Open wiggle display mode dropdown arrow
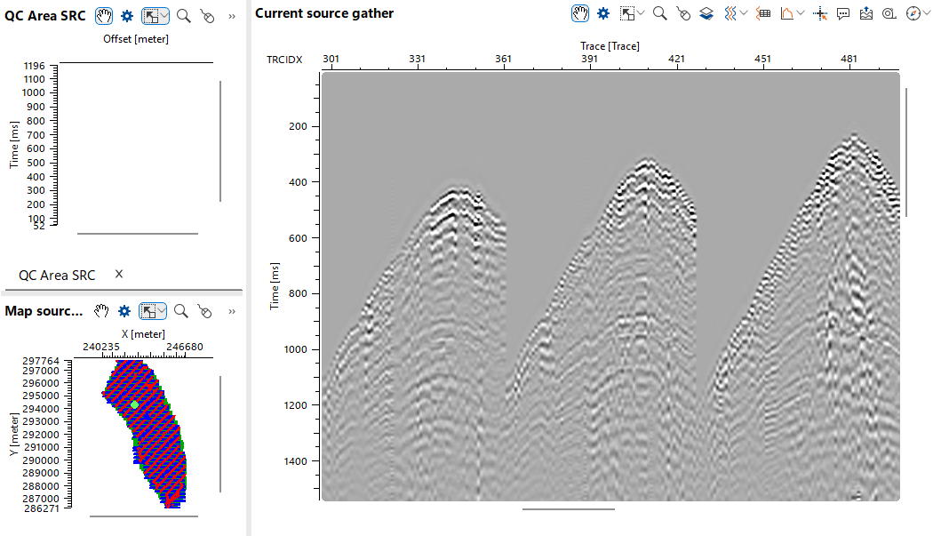This screenshot has width=933, height=536. [x=744, y=12]
